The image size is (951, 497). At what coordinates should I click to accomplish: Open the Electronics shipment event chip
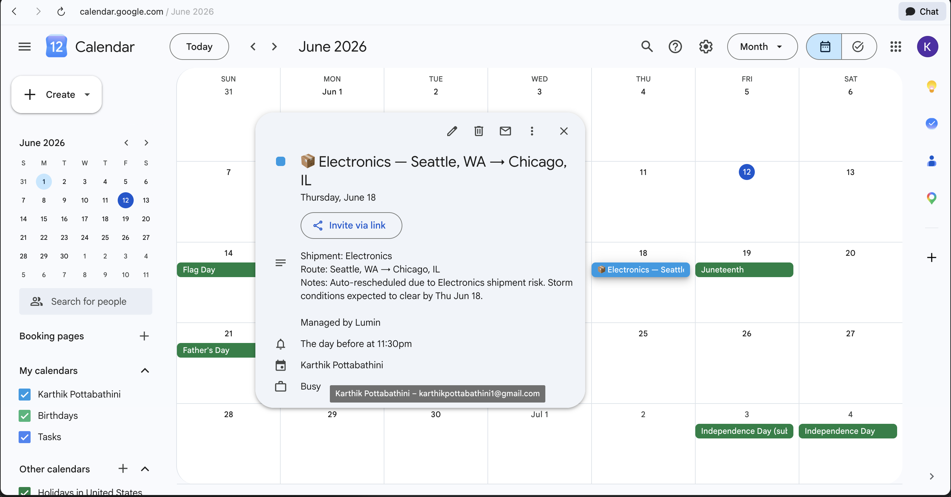point(640,269)
